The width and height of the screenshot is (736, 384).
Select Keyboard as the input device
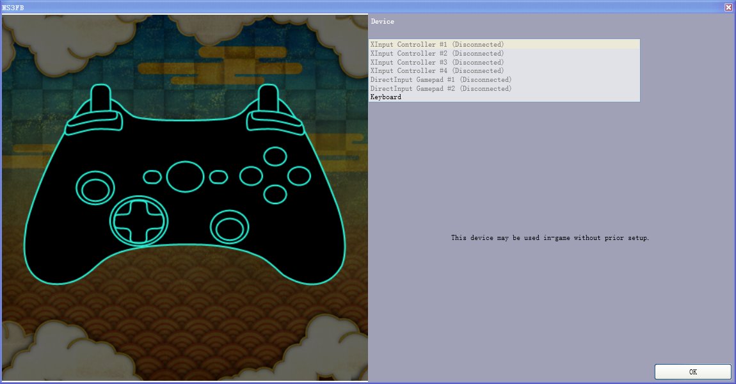pyautogui.click(x=386, y=97)
